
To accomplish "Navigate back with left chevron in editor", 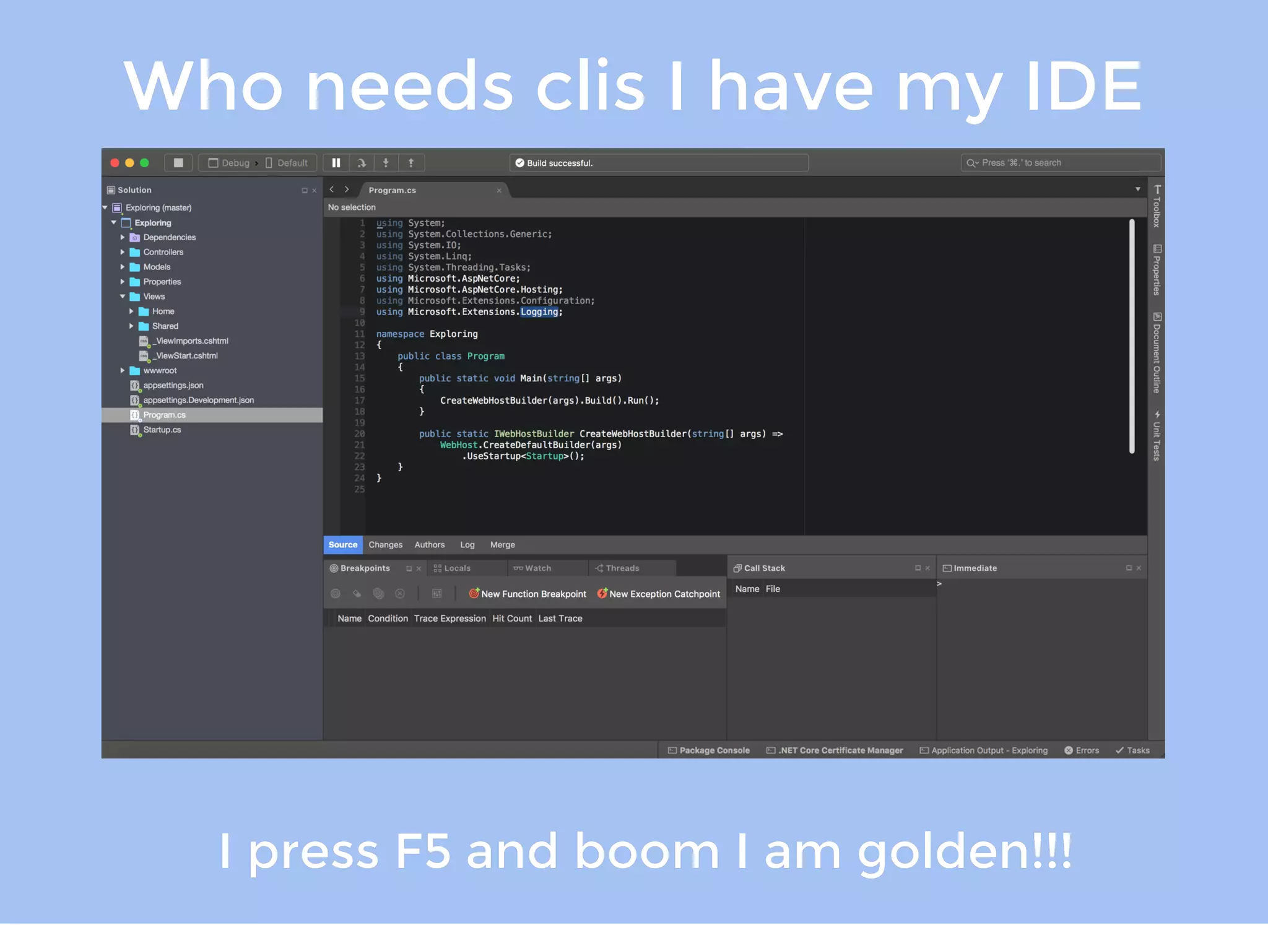I will [332, 189].
